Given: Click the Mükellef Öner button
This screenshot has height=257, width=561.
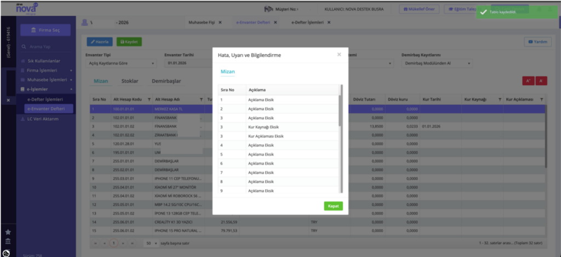Looking at the screenshot, I should pyautogui.click(x=419, y=9).
